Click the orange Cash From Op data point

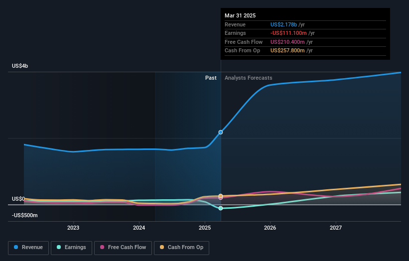[x=221, y=196]
